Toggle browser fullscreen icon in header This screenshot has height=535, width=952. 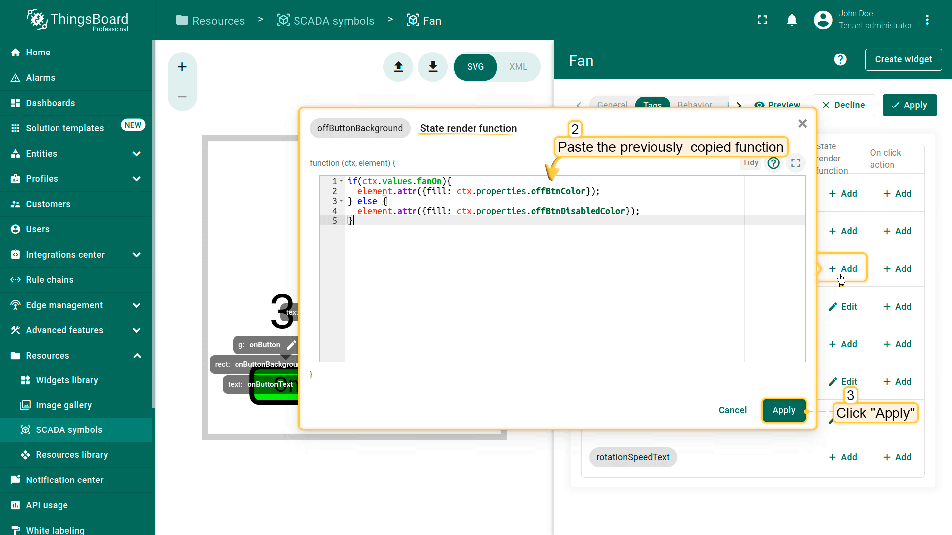click(762, 20)
